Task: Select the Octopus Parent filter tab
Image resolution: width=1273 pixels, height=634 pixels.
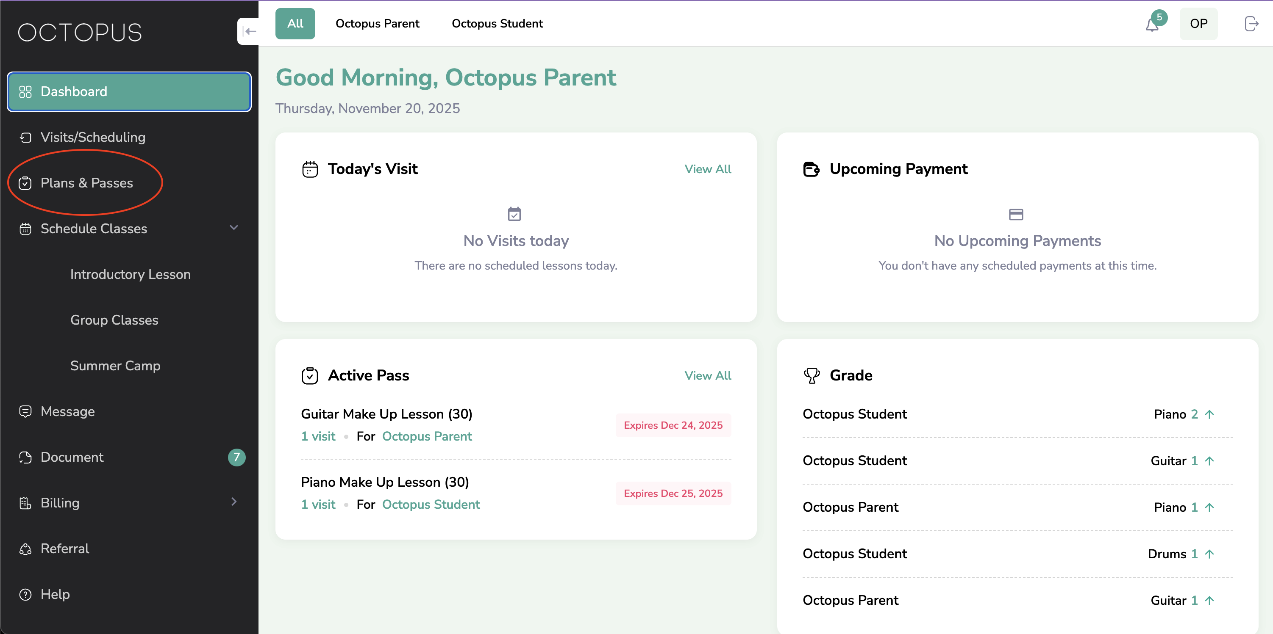Action: [377, 23]
